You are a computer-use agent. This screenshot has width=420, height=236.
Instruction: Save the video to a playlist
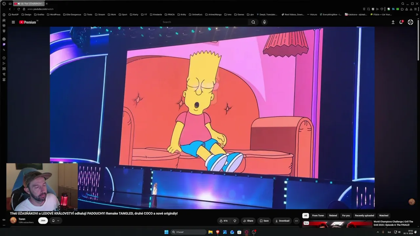(x=264, y=221)
